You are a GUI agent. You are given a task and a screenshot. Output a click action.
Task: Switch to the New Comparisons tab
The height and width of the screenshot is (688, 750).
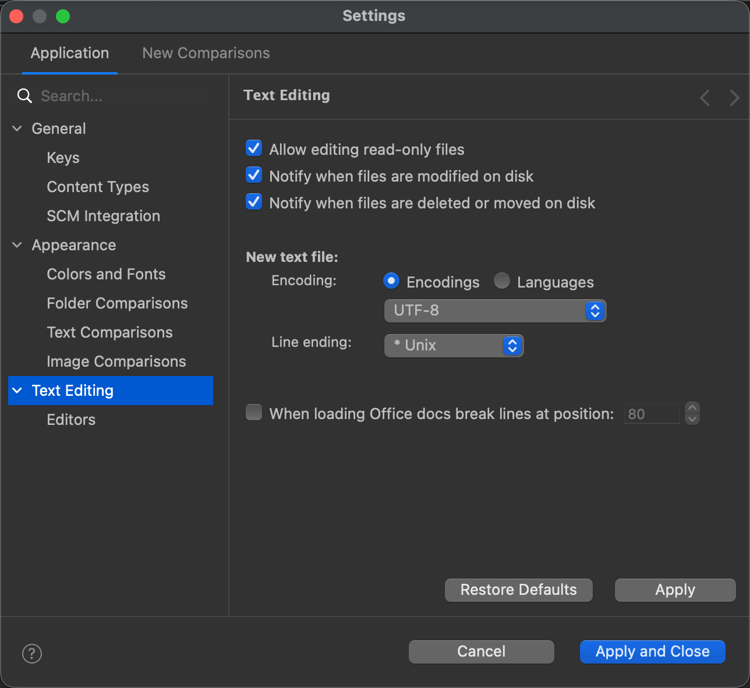[206, 54]
